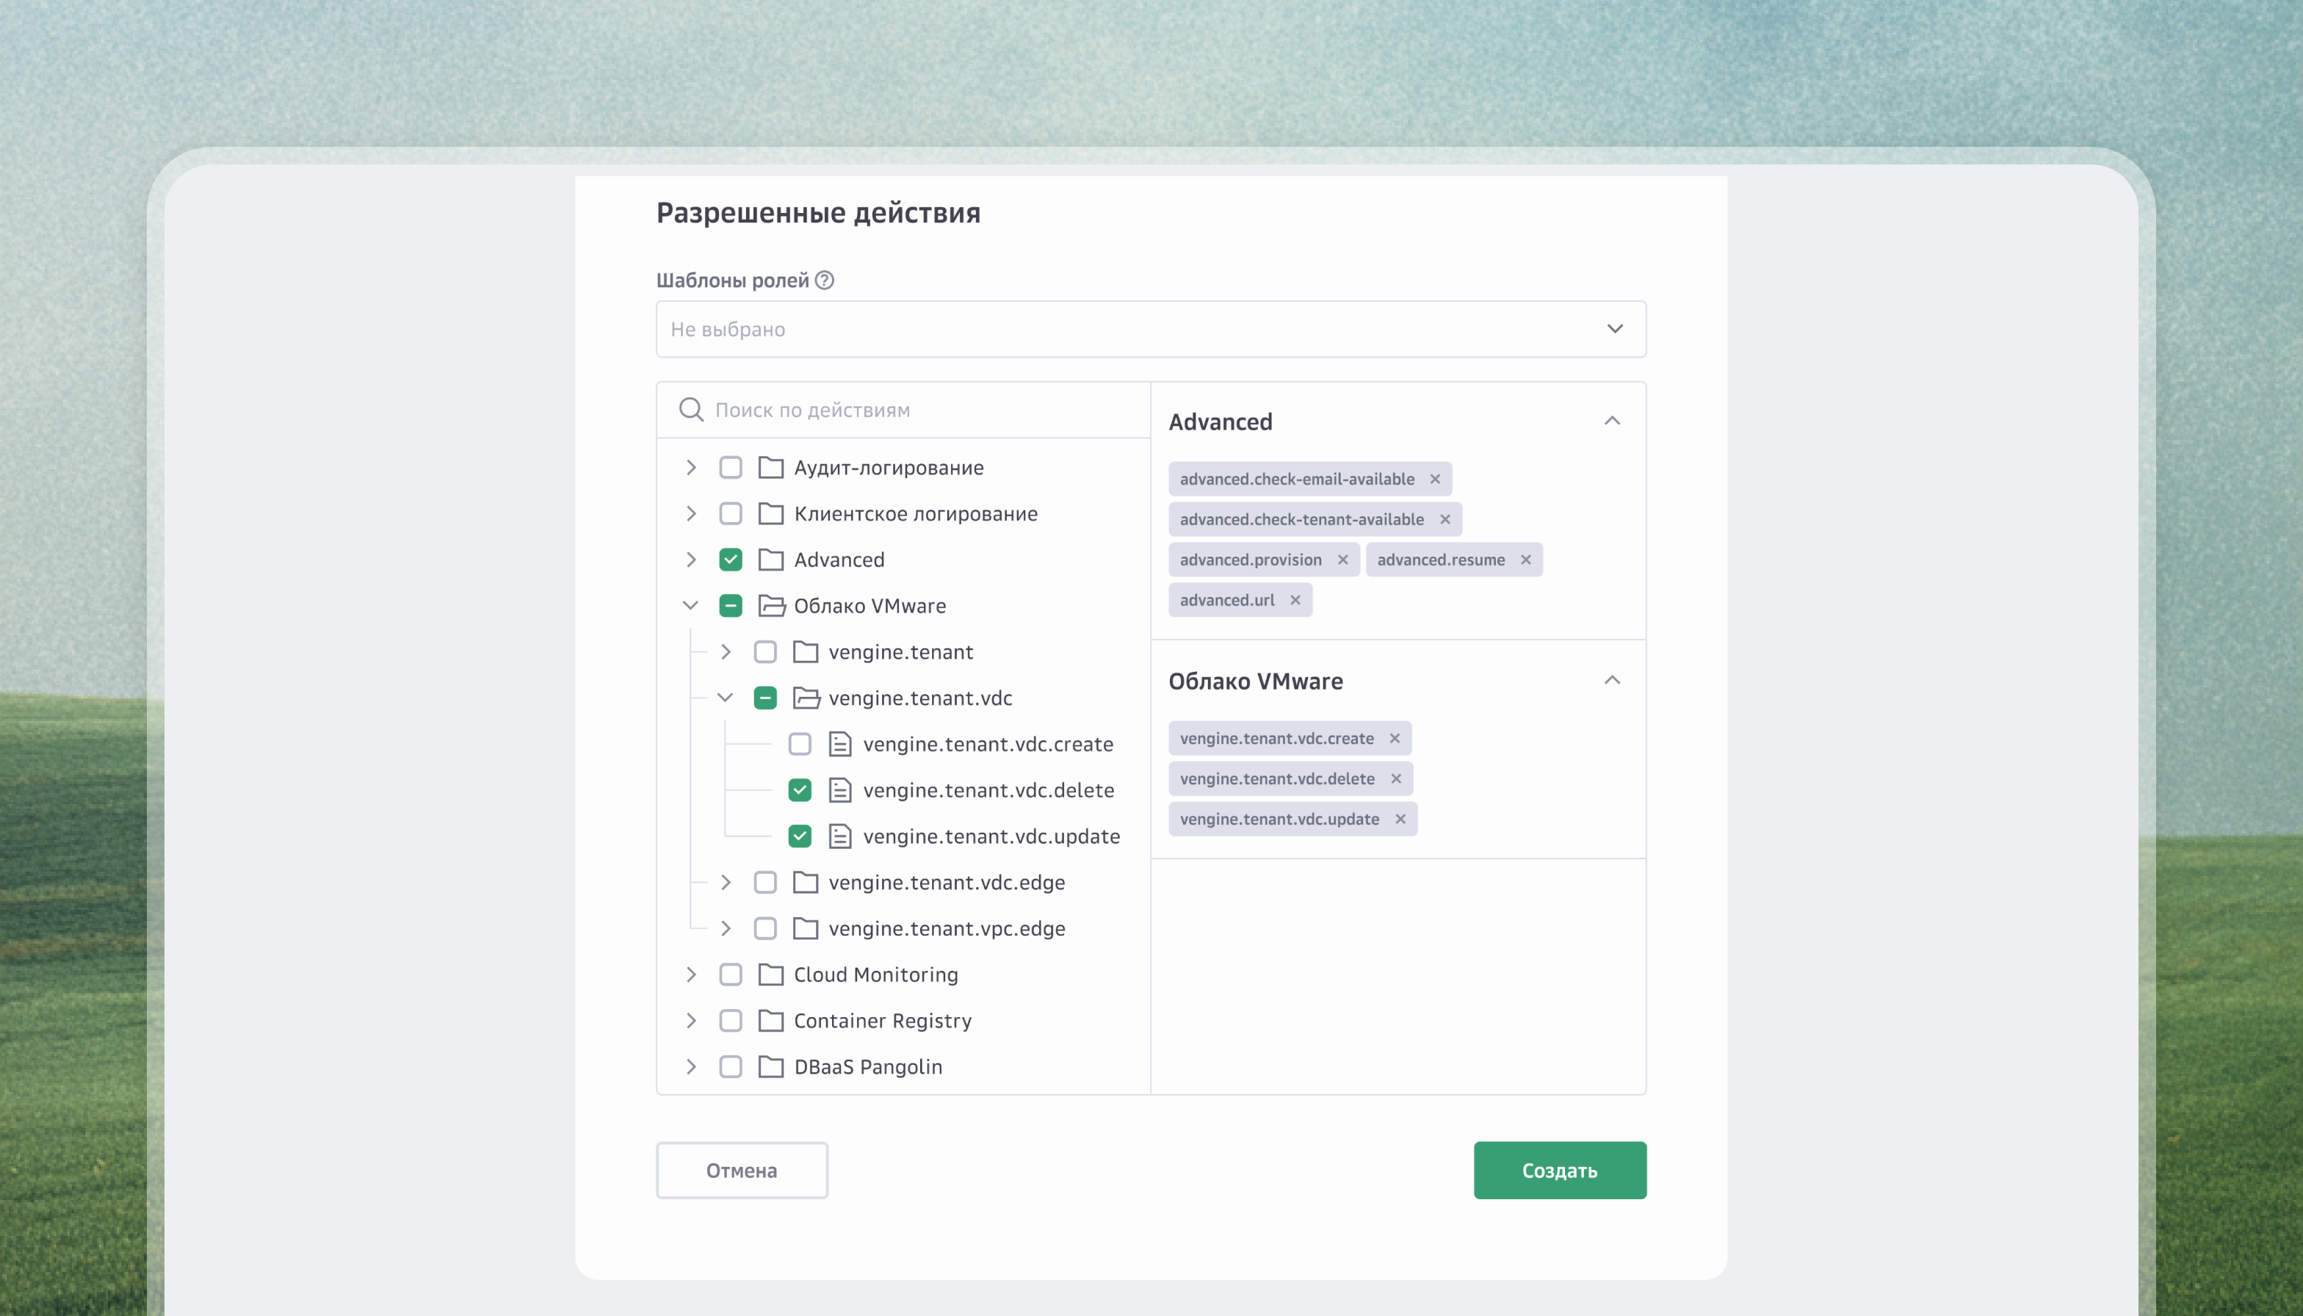
Task: Open the Шаблоны ролей dropdown
Action: click(1151, 329)
